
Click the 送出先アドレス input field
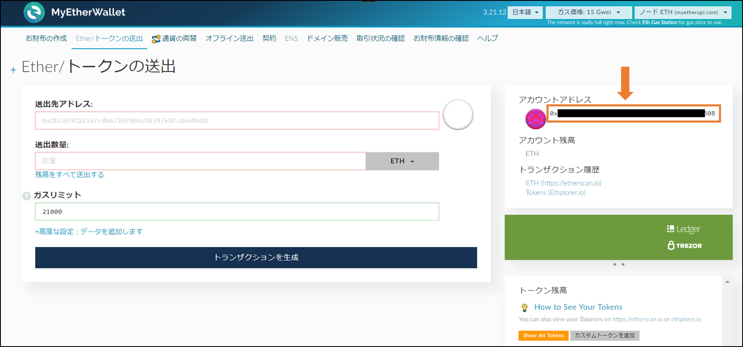[x=237, y=120]
